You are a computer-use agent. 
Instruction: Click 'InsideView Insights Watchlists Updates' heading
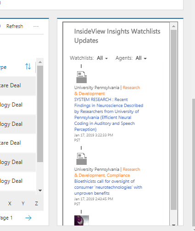(117, 36)
